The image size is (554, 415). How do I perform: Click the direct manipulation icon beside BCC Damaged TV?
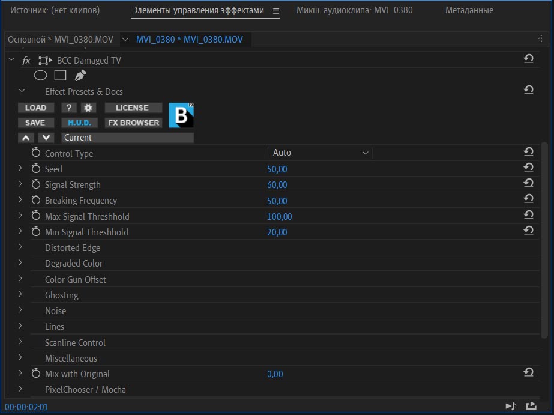45,61
